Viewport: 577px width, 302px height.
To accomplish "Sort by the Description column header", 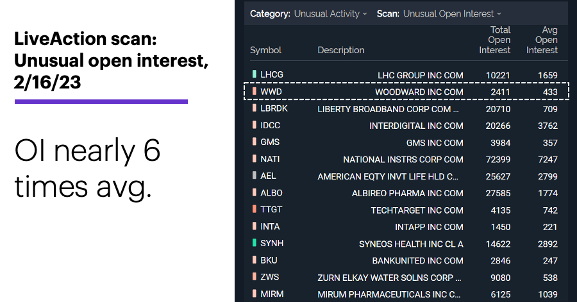I will (341, 50).
